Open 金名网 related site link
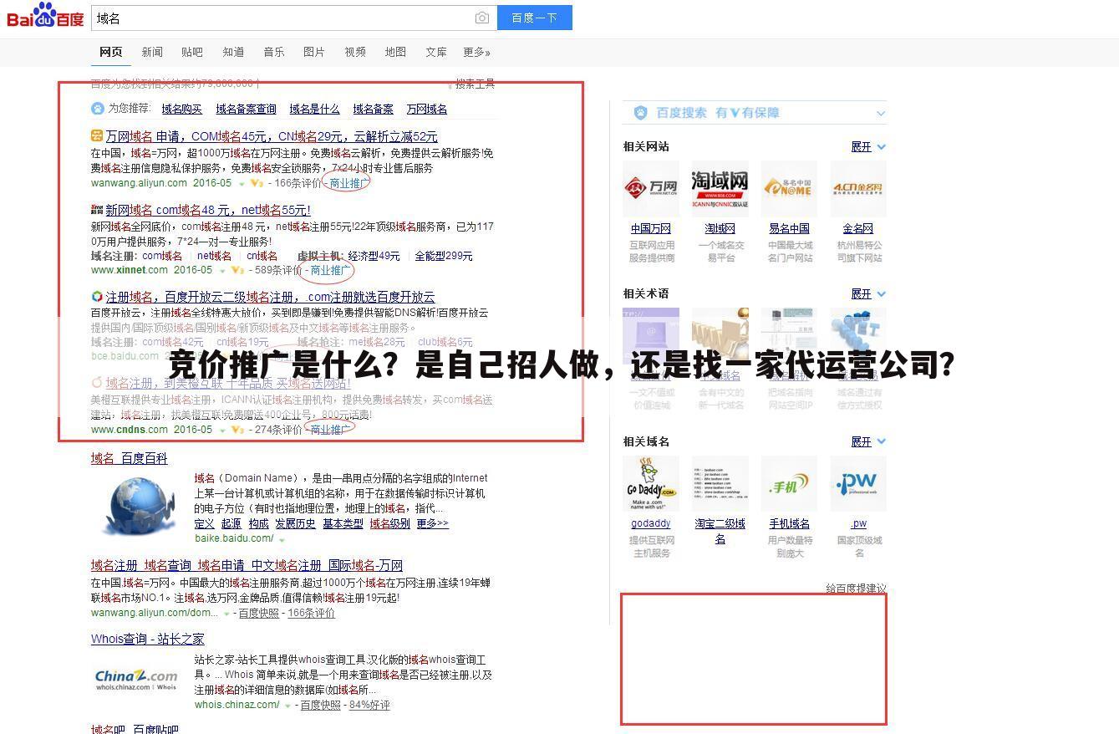Image resolution: width=1119 pixels, height=734 pixels. click(858, 228)
